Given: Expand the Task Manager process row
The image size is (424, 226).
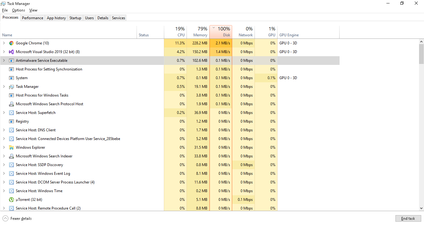Looking at the screenshot, I should (x=4, y=87).
